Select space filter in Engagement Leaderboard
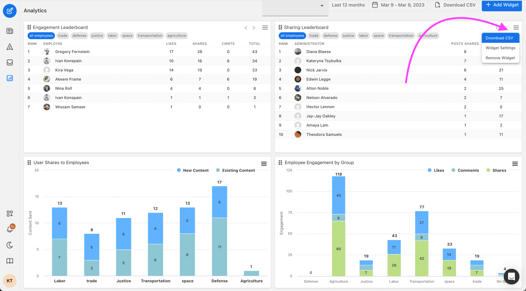The height and width of the screenshot is (291, 526). tap(127, 35)
